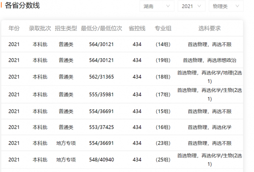254x172 pixels.
Task: Click the 选科要求 column header
Action: tap(210, 28)
